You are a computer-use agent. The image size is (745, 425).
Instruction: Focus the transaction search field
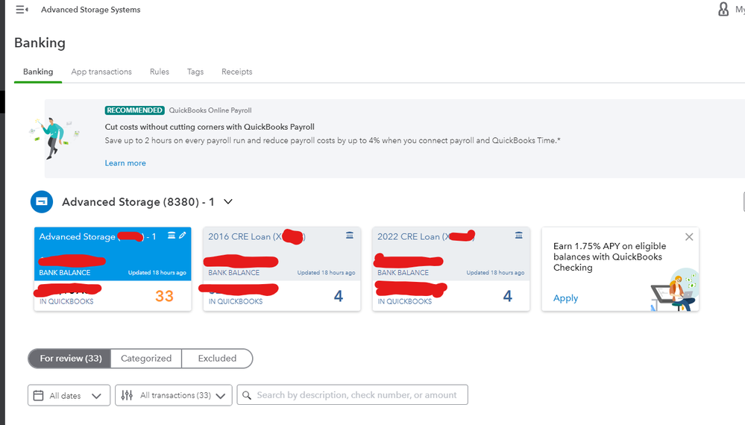tap(352, 395)
